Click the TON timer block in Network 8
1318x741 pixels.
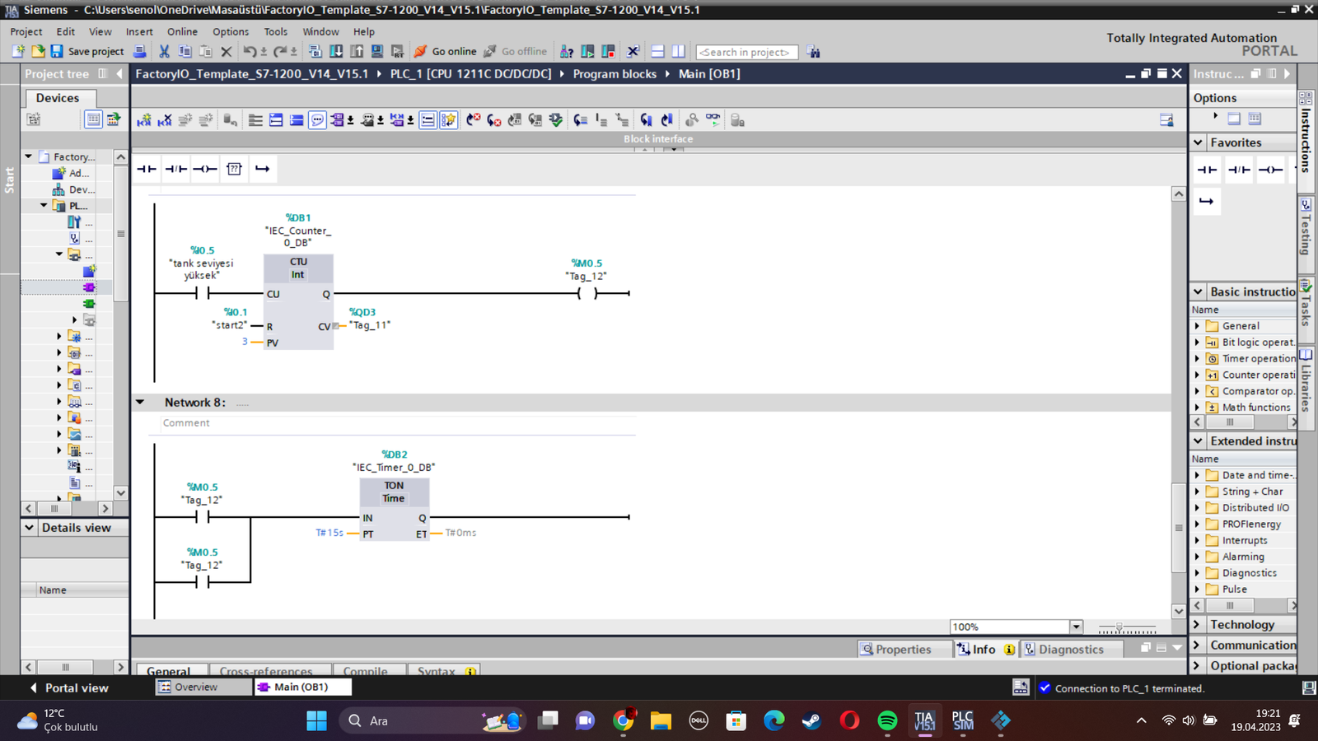click(395, 510)
